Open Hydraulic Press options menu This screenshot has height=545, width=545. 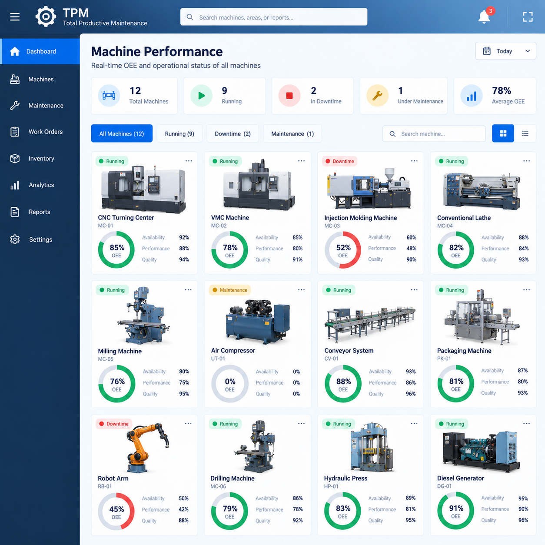tap(414, 424)
